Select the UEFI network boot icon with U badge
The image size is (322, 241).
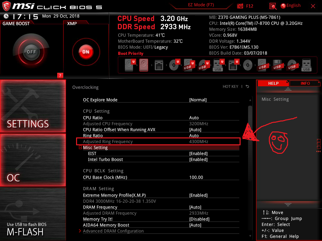click(x=234, y=65)
